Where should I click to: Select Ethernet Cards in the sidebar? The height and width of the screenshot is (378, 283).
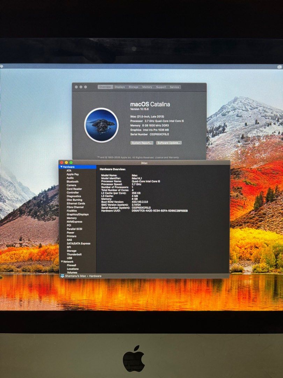pyautogui.click(x=76, y=203)
